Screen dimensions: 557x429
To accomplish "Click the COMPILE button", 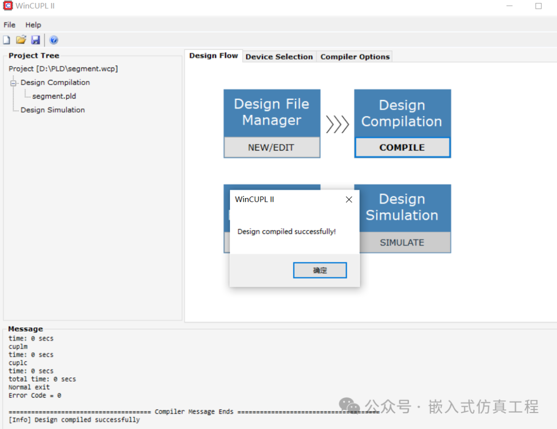I will tap(402, 147).
